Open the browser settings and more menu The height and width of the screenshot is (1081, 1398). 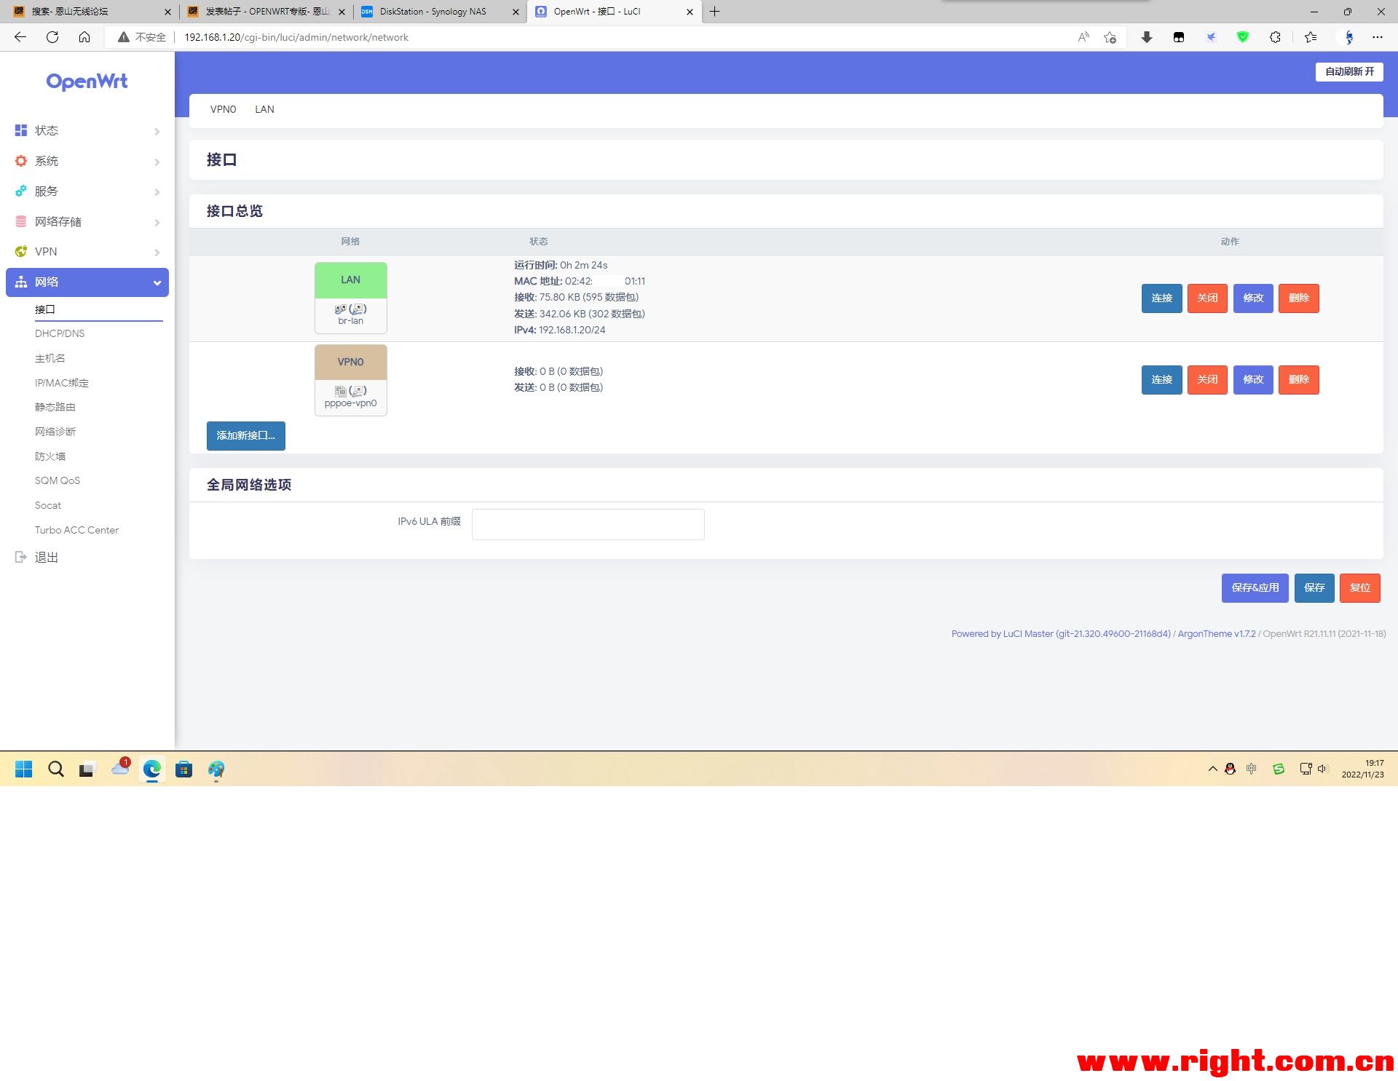click(1378, 37)
